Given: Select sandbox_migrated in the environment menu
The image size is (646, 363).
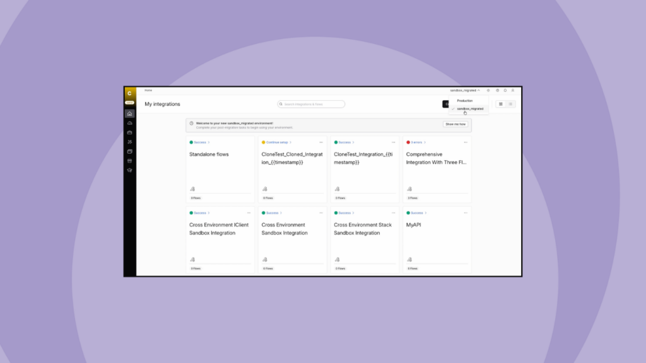Looking at the screenshot, I should point(470,108).
